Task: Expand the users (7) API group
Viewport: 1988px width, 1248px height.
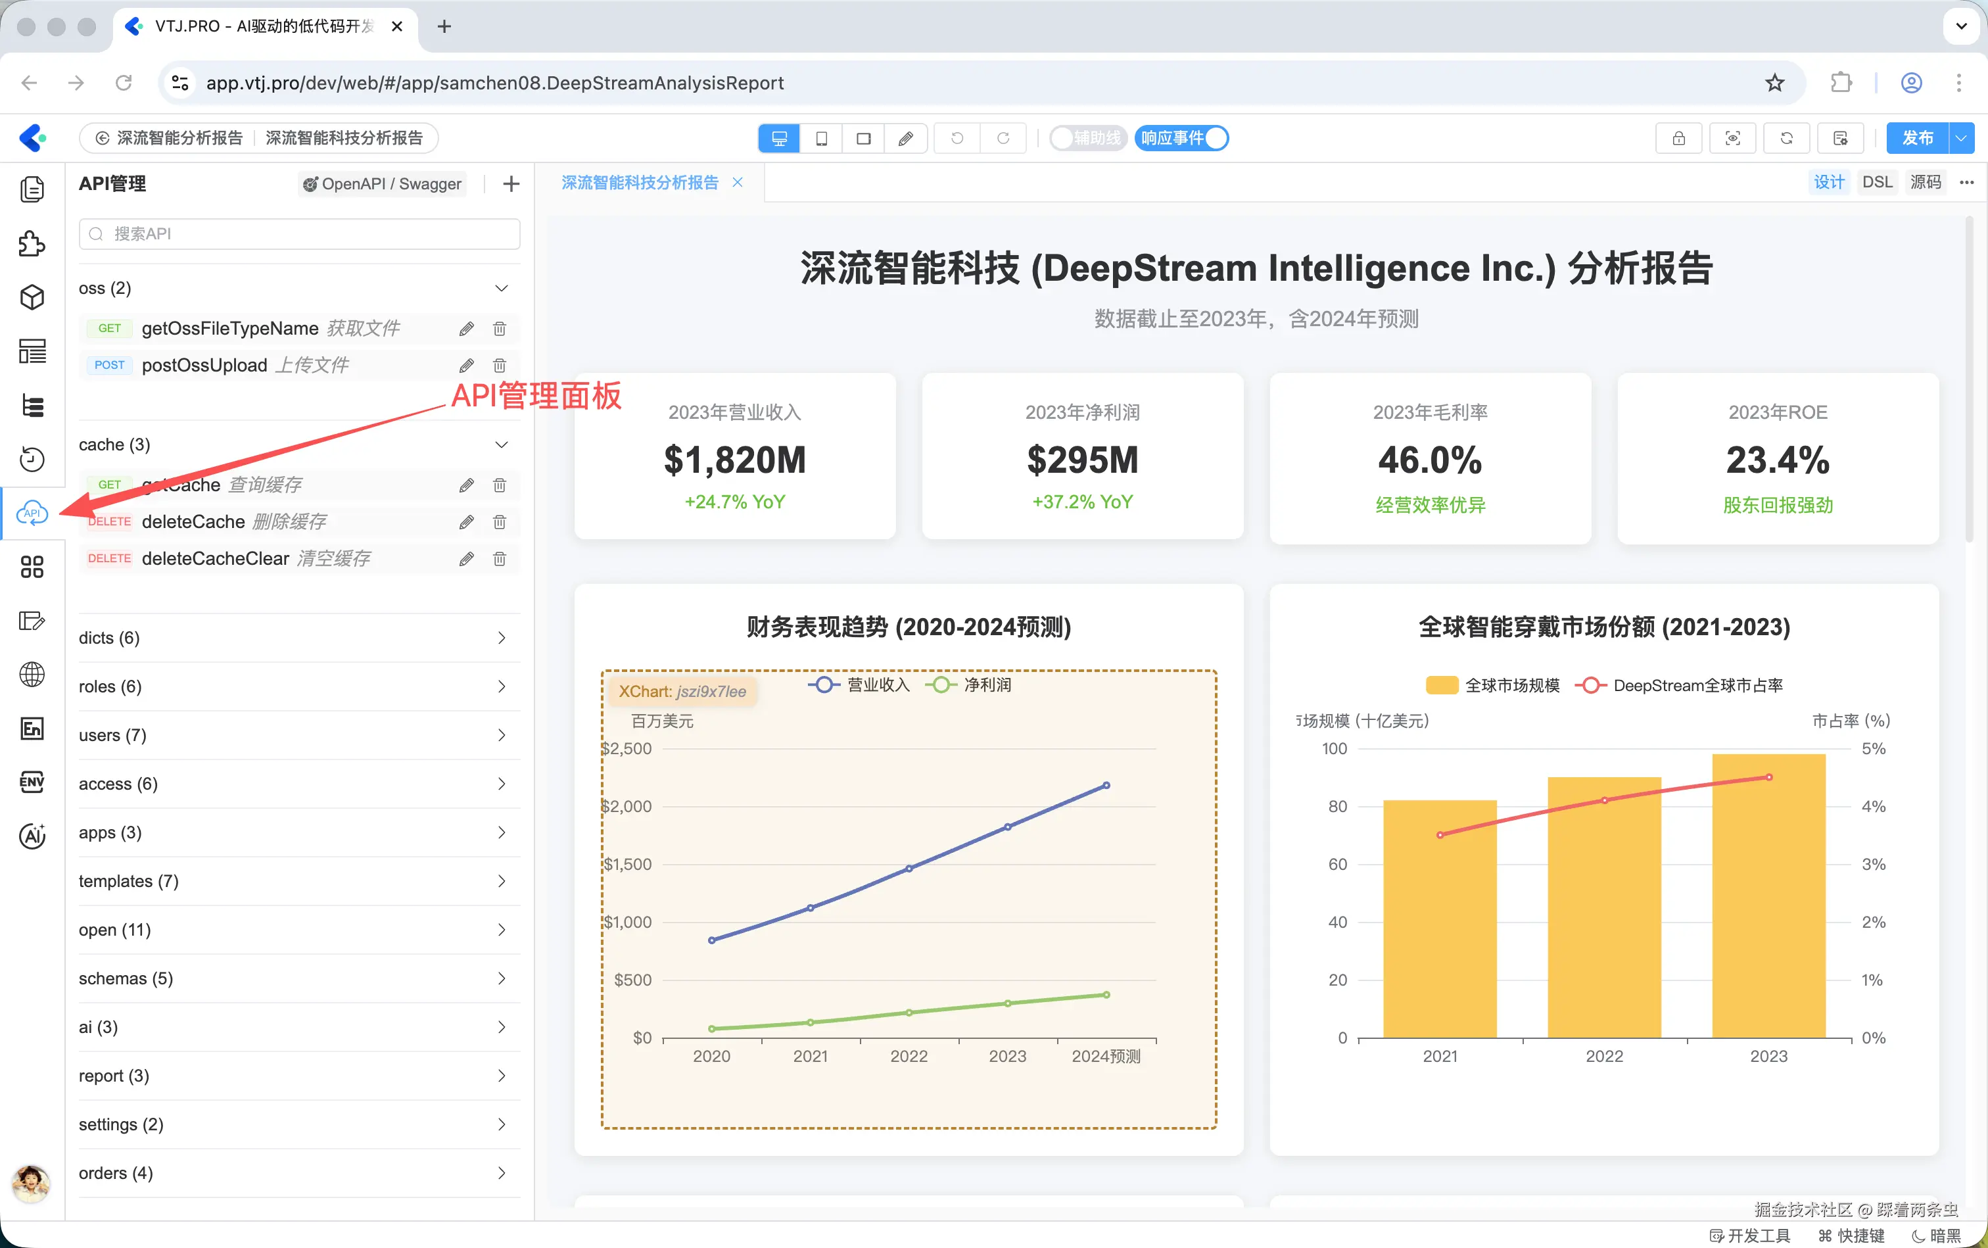Action: (501, 734)
